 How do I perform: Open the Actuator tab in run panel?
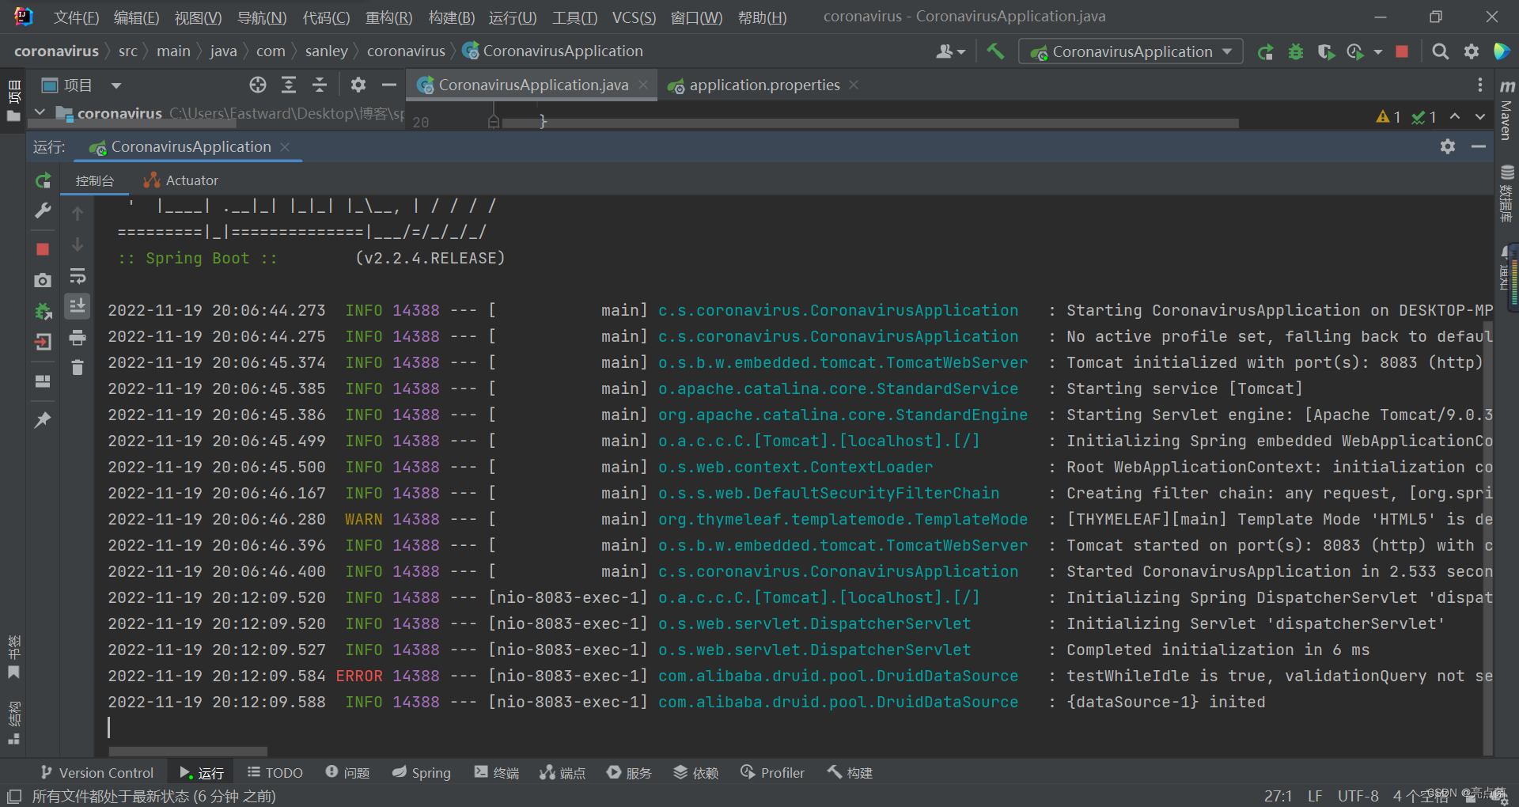click(181, 180)
